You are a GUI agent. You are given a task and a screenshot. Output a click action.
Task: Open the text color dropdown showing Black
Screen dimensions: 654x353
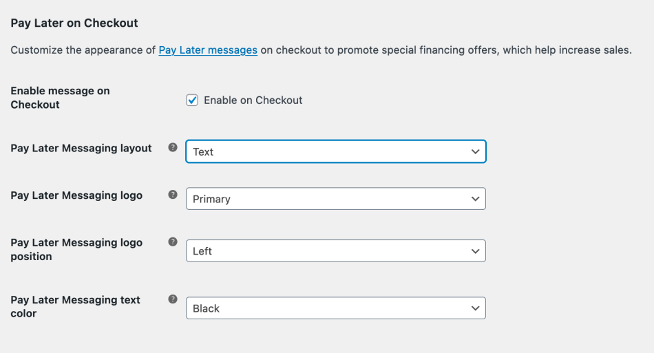pyautogui.click(x=335, y=308)
